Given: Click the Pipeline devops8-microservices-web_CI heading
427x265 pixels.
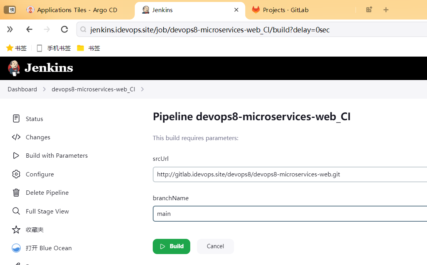Looking at the screenshot, I should 252,117.
